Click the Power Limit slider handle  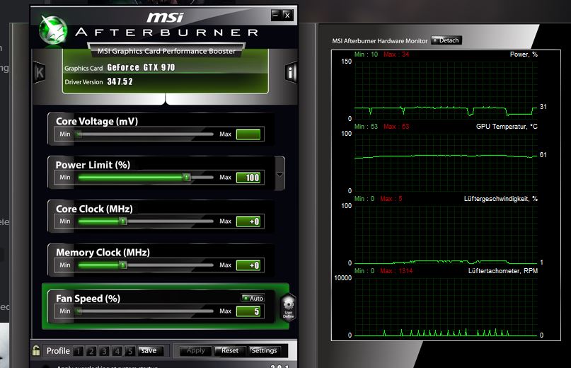coord(187,178)
